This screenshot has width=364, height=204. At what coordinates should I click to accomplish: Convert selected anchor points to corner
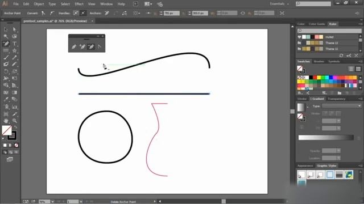(x=43, y=13)
